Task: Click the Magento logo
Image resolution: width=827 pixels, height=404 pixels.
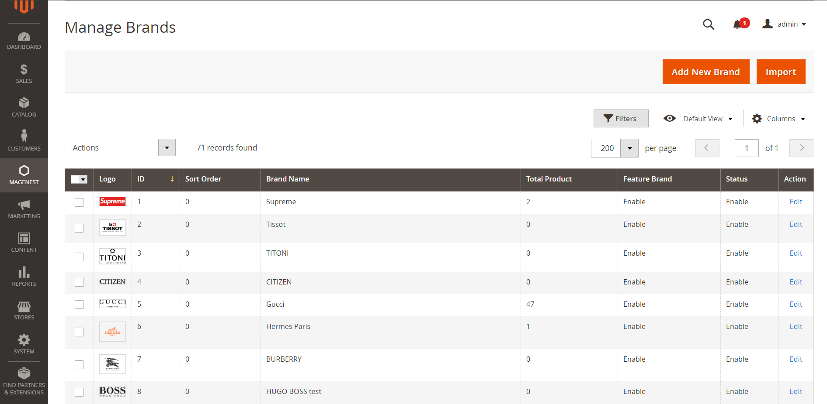Action: click(x=24, y=7)
